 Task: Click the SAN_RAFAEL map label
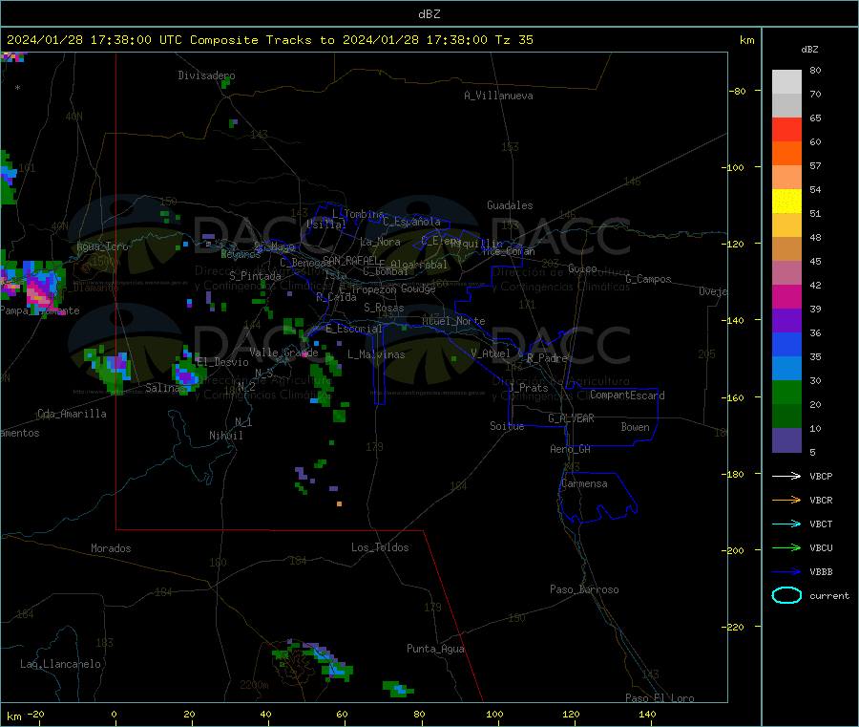point(350,260)
